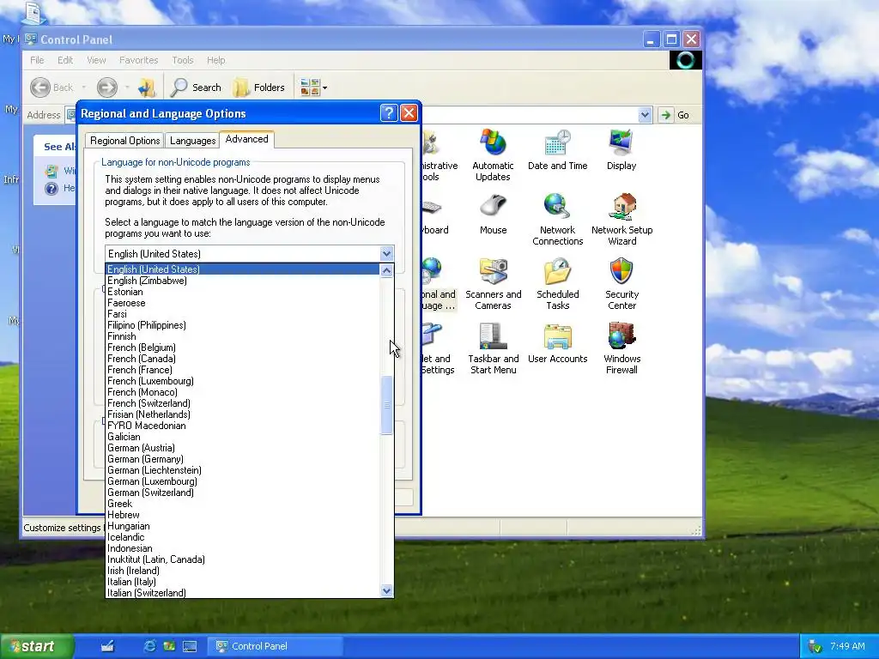Open Scanners and Cameras icon
Image resolution: width=879 pixels, height=659 pixels.
(493, 284)
